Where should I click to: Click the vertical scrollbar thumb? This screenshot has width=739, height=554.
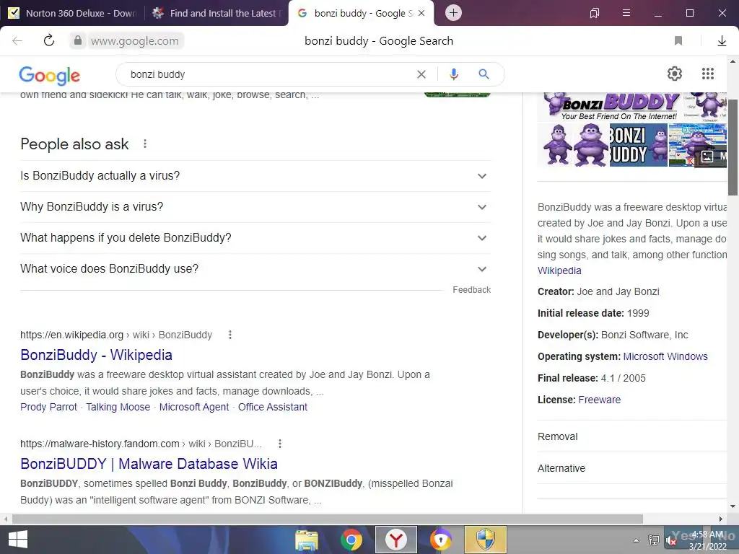[733, 147]
